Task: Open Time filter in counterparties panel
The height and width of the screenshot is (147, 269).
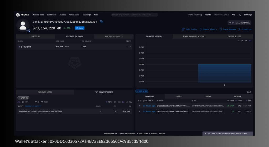Action: point(107,102)
